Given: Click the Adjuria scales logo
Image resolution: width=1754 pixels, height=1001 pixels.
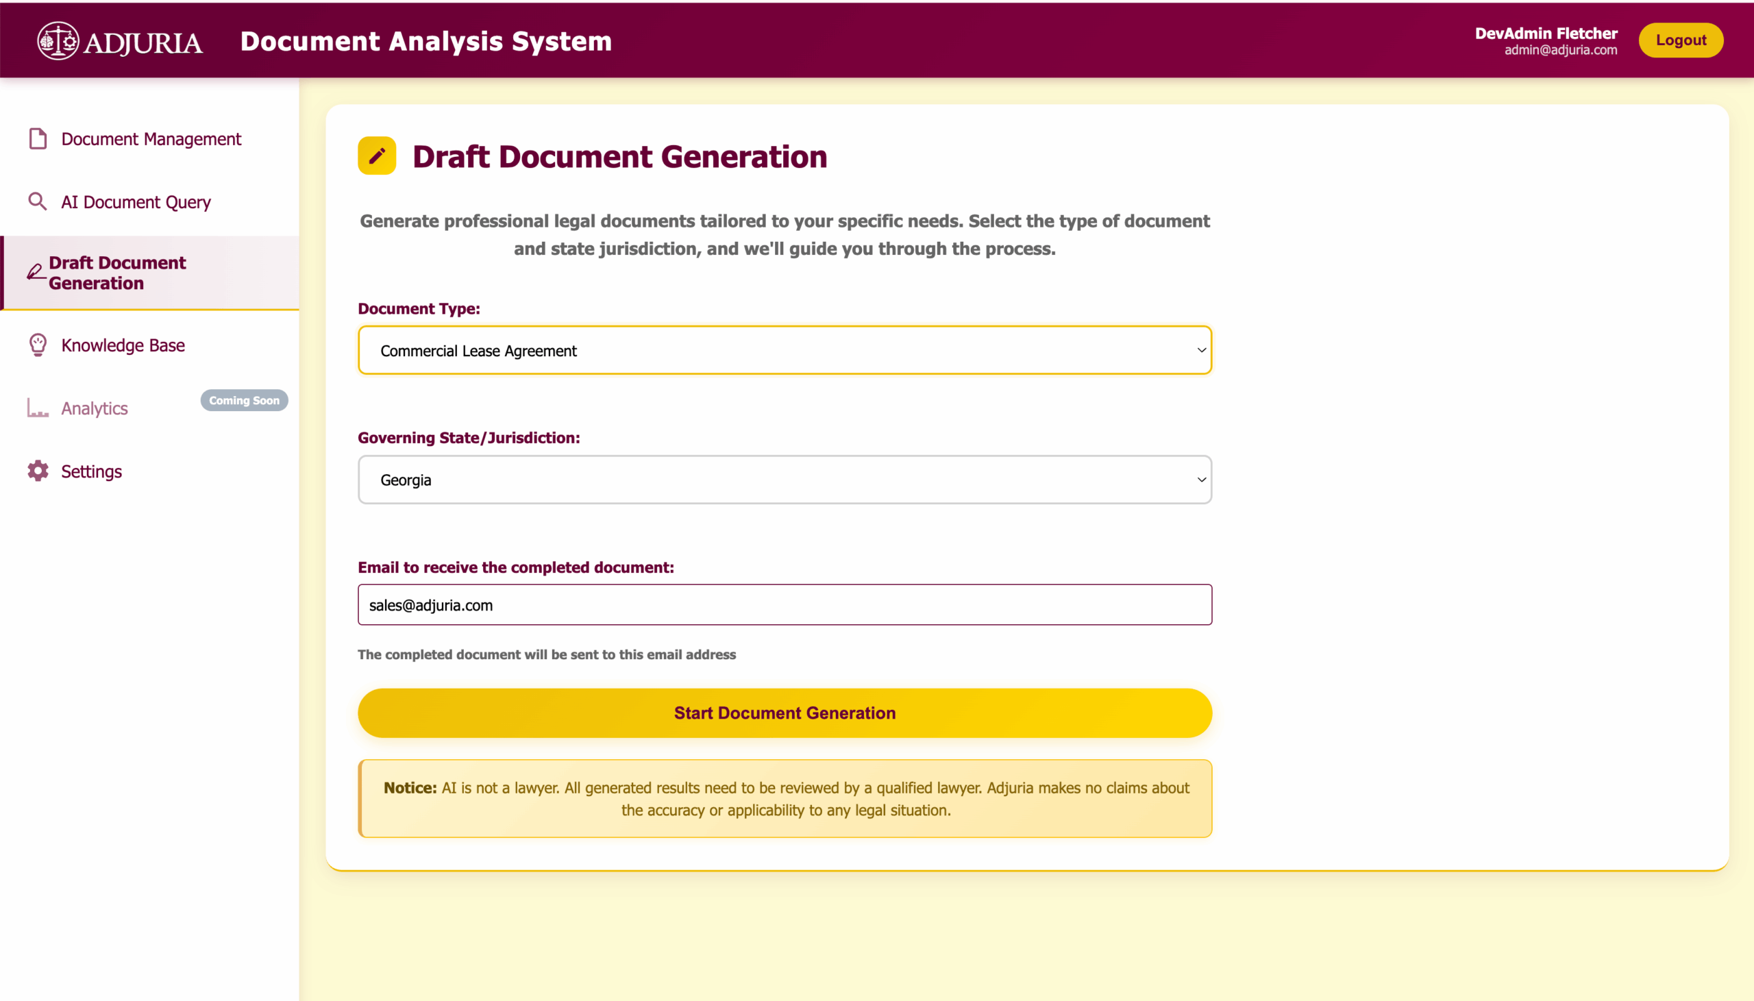Looking at the screenshot, I should tap(59, 40).
